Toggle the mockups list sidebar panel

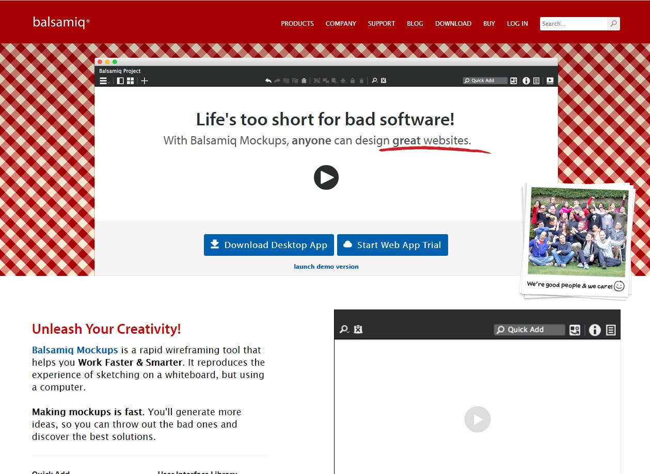[120, 80]
